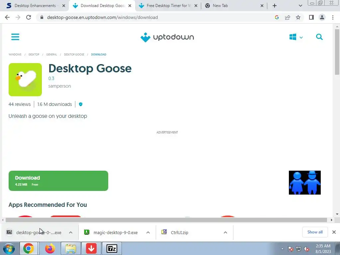The width and height of the screenshot is (340, 255).
Task: Open the DESKTOP GOOSE breadcrumb link
Action: point(74,54)
